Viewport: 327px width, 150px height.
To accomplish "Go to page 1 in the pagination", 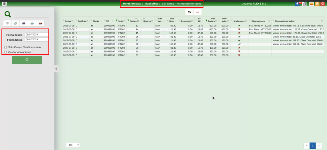I will click(x=313, y=146).
